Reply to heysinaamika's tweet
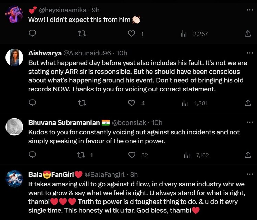Viewport: 257px width, 220px height. pos(32,34)
